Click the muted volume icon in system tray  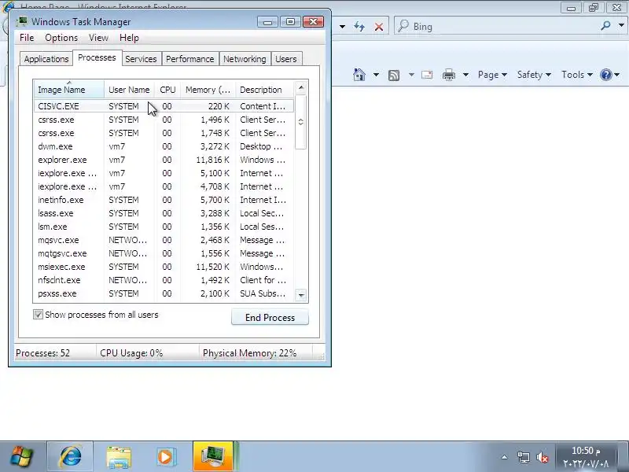coord(543,457)
